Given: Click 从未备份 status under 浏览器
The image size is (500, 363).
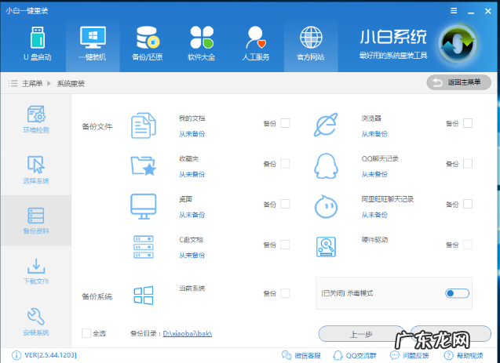Looking at the screenshot, I should tap(374, 134).
